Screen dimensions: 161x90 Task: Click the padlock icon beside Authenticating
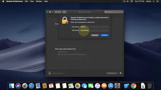click(50, 73)
